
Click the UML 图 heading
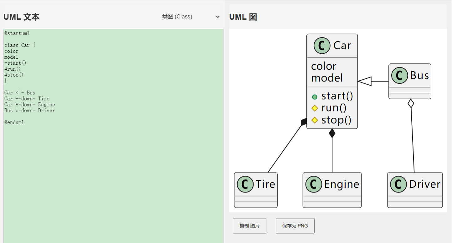pos(243,17)
